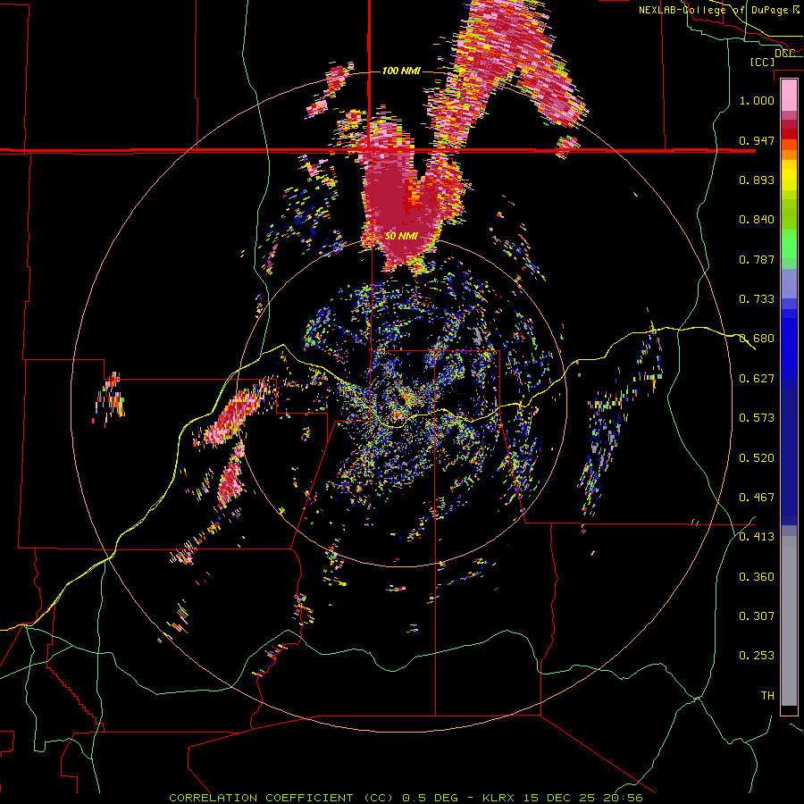
Task: Select the 0.787 scale value
Action: point(757,259)
